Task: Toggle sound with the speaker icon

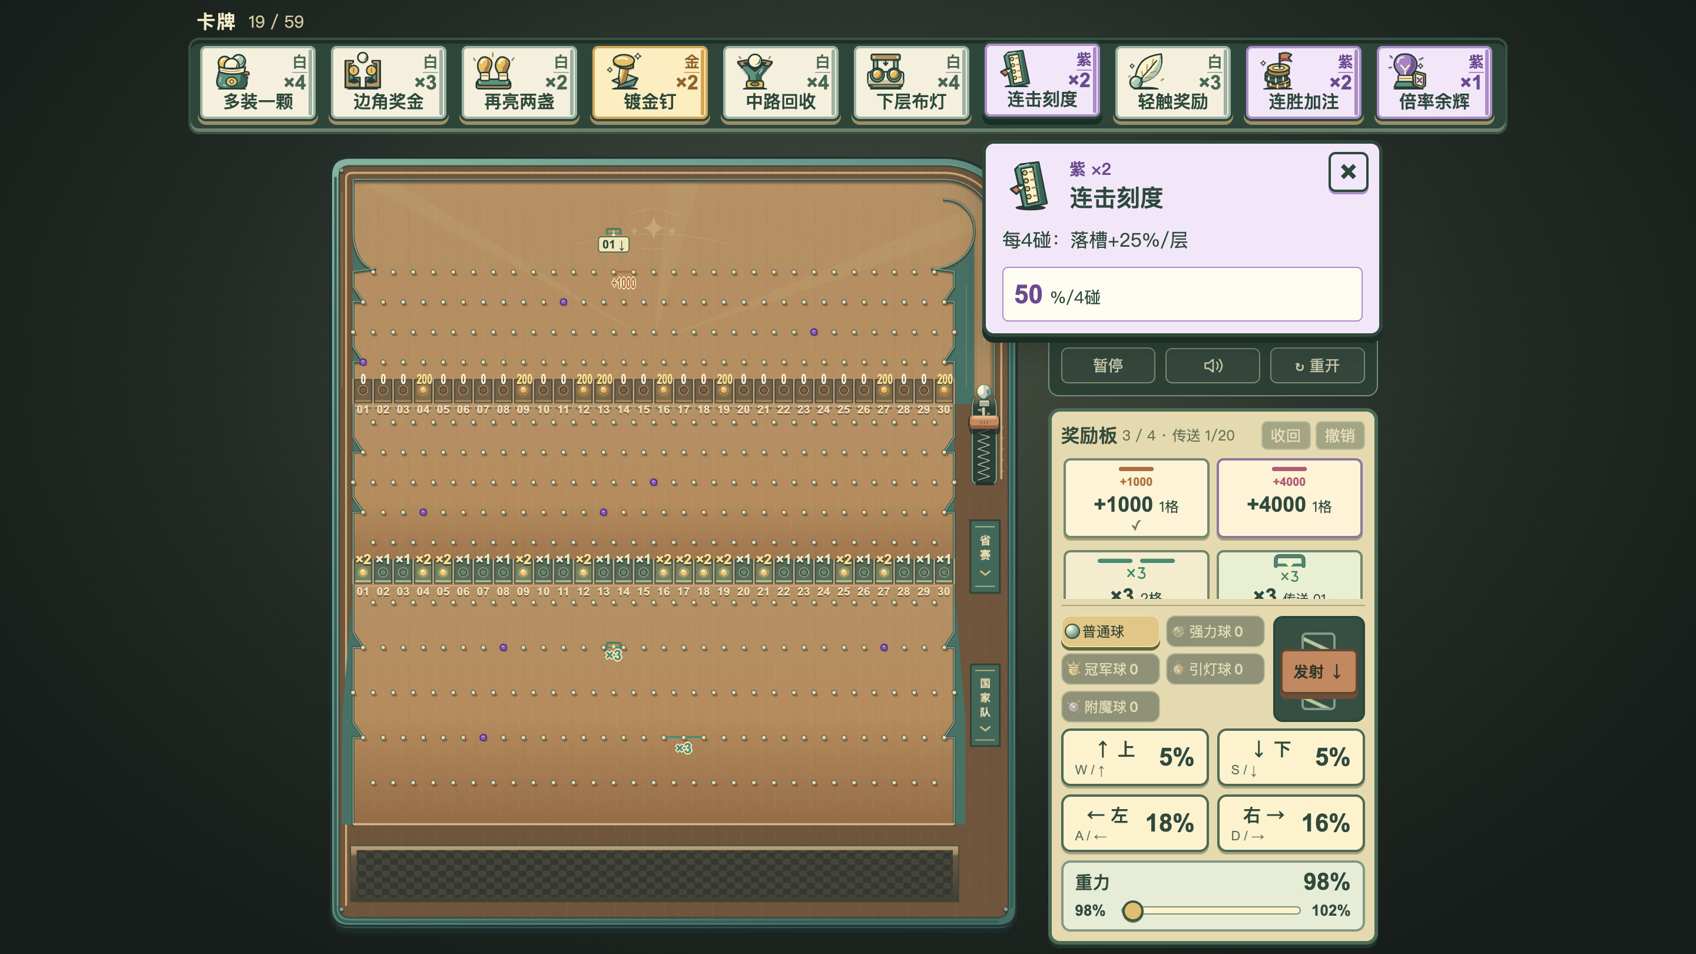Action: tap(1212, 365)
